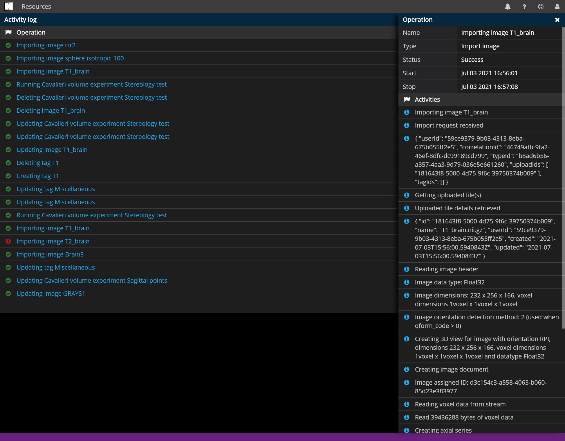Click the Image assigned ID activity text
The height and width of the screenshot is (441, 565).
pyautogui.click(x=481, y=387)
